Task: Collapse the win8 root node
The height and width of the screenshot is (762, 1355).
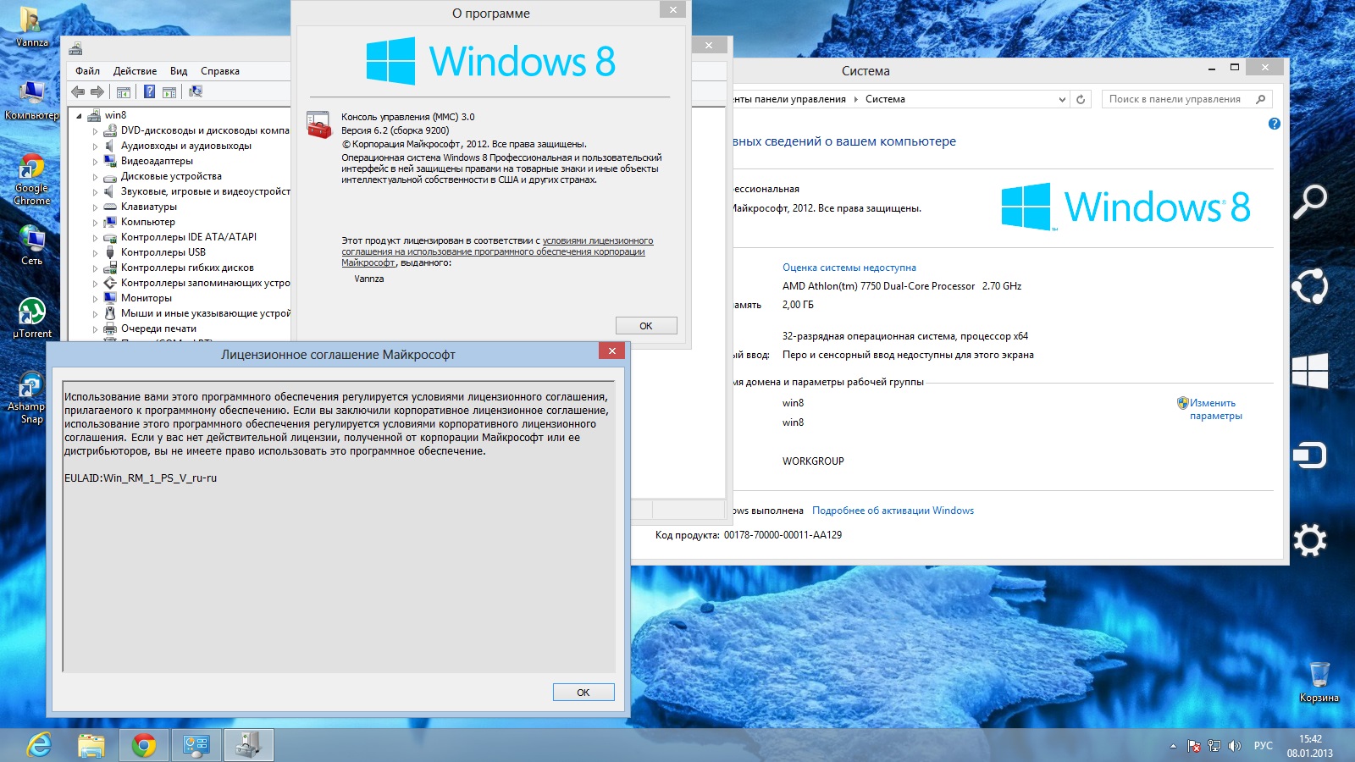Action: pos(80,116)
